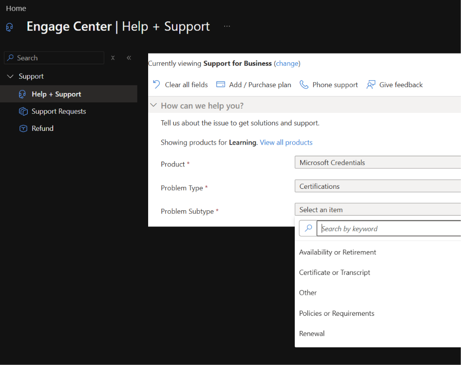Click the Problem Subtype field label
Viewport: 461px width, 365px height.
(187, 211)
